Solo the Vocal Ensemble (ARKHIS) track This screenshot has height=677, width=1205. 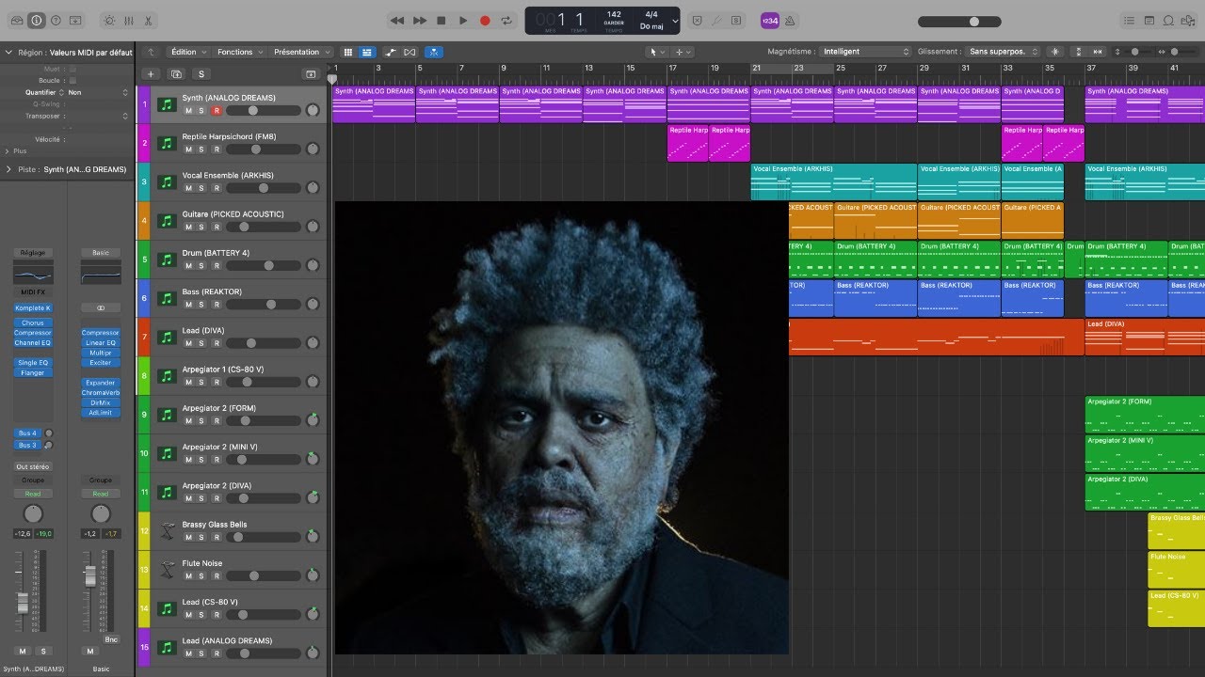pyautogui.click(x=201, y=188)
